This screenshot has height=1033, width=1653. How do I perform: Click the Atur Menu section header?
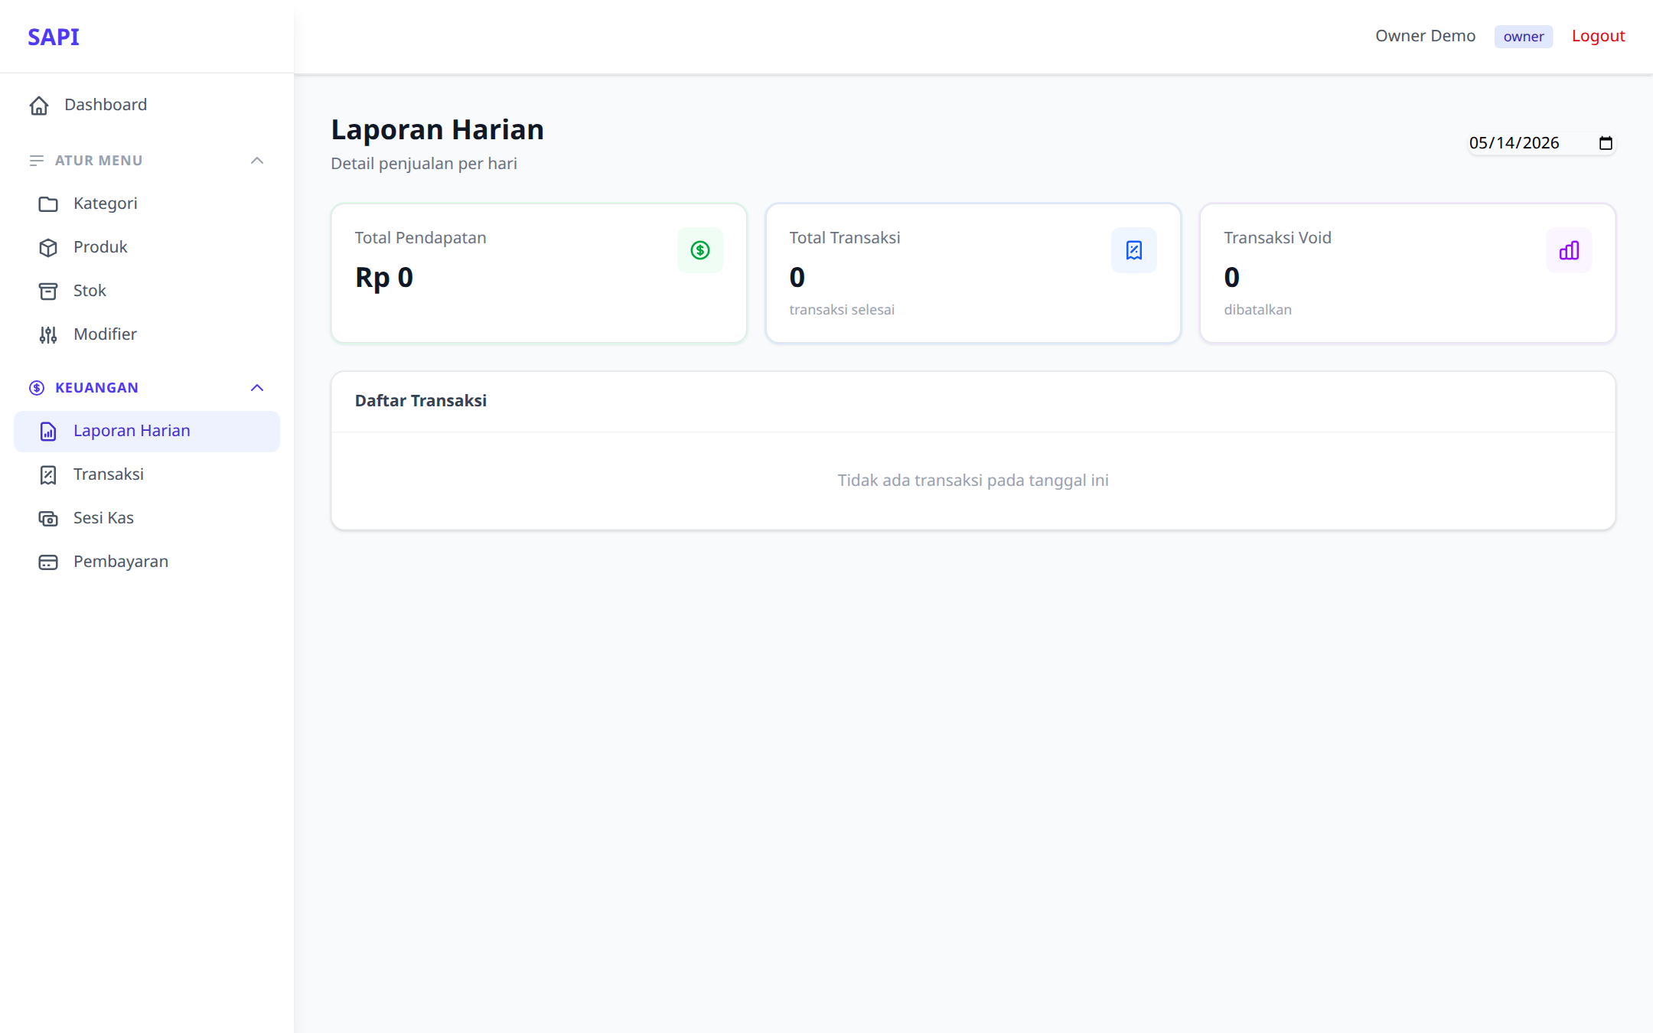pyautogui.click(x=147, y=161)
